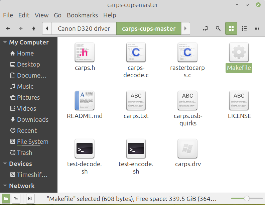Select the LICENSE file icon
This screenshot has width=265, height=205.
239,100
